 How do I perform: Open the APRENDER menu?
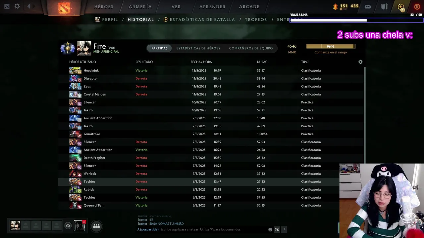click(212, 7)
